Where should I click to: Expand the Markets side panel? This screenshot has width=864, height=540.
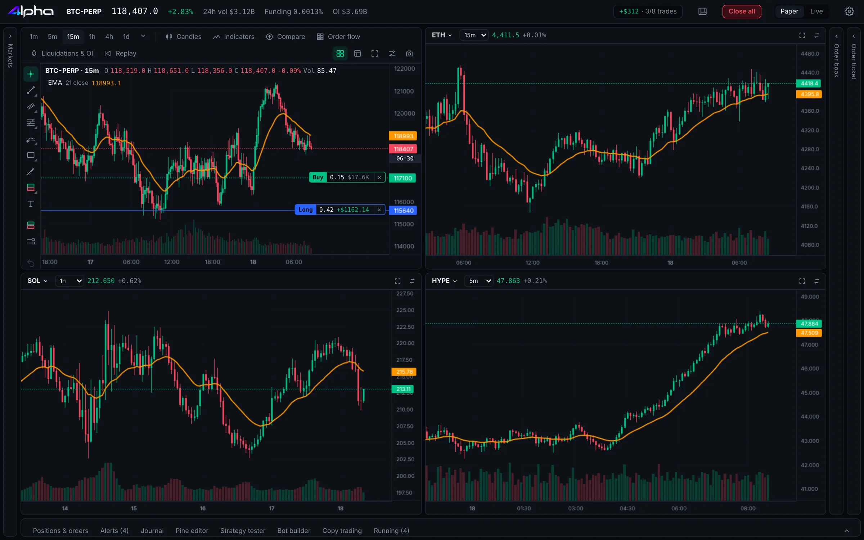click(x=10, y=36)
